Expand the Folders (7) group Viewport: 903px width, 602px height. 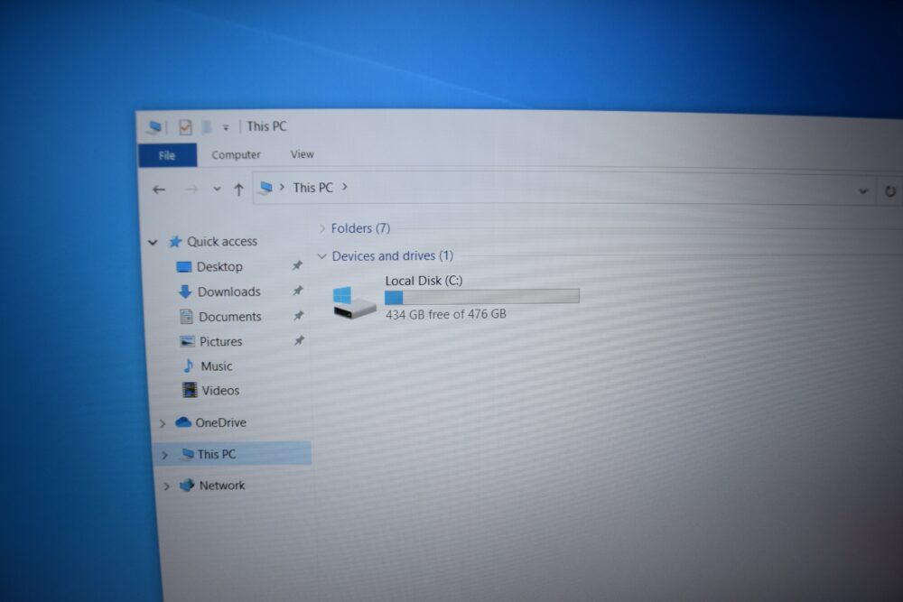(322, 229)
